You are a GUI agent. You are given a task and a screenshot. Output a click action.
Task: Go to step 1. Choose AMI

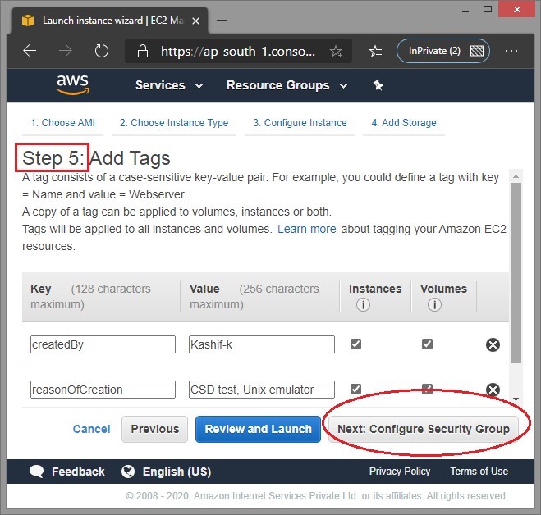(62, 123)
